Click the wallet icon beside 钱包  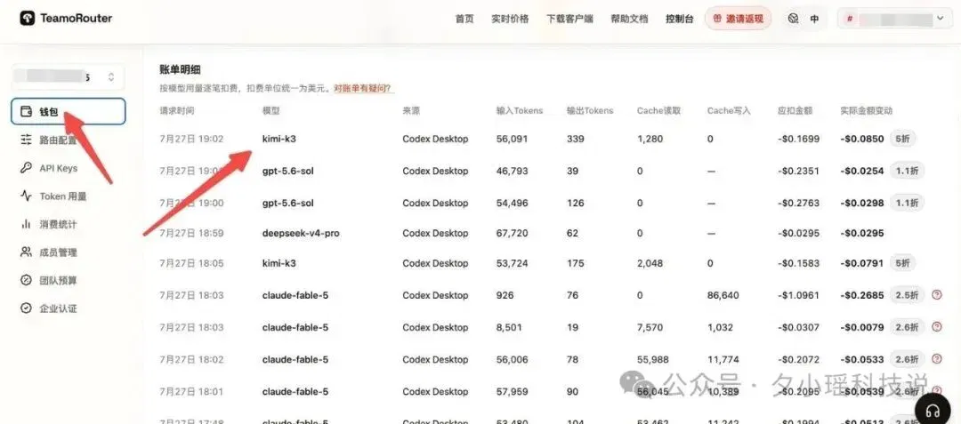tap(27, 111)
